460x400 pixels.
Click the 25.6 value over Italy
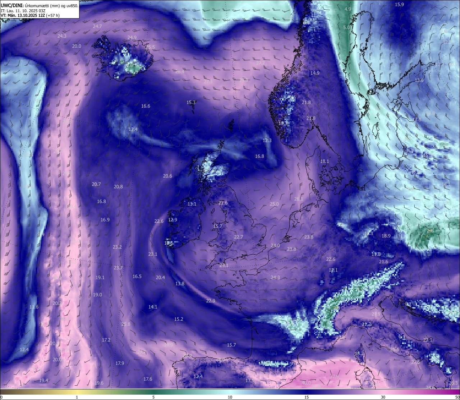point(395,350)
